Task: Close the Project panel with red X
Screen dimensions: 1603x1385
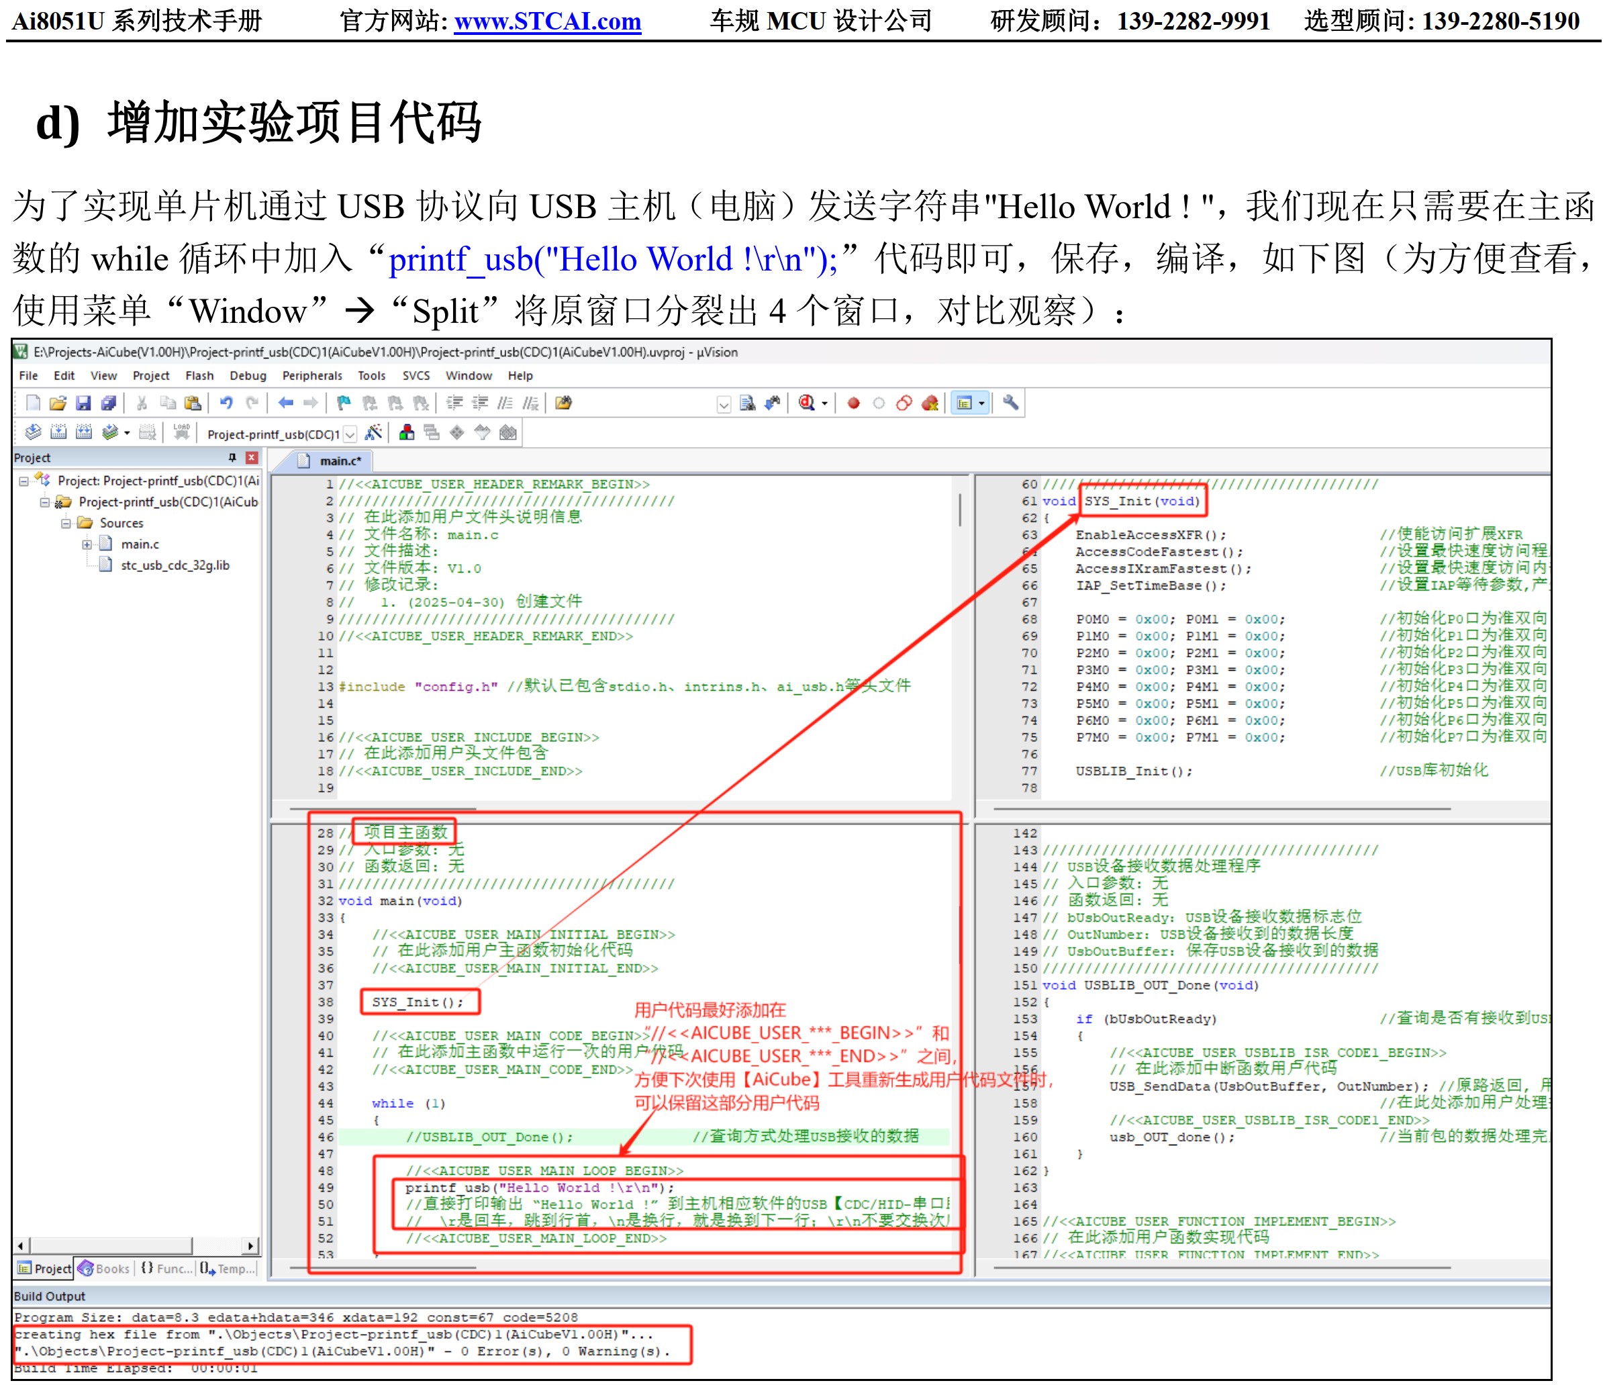Action: pos(252,457)
